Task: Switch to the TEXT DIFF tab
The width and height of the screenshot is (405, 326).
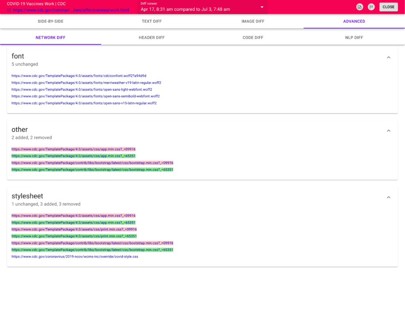Action: pyautogui.click(x=151, y=21)
